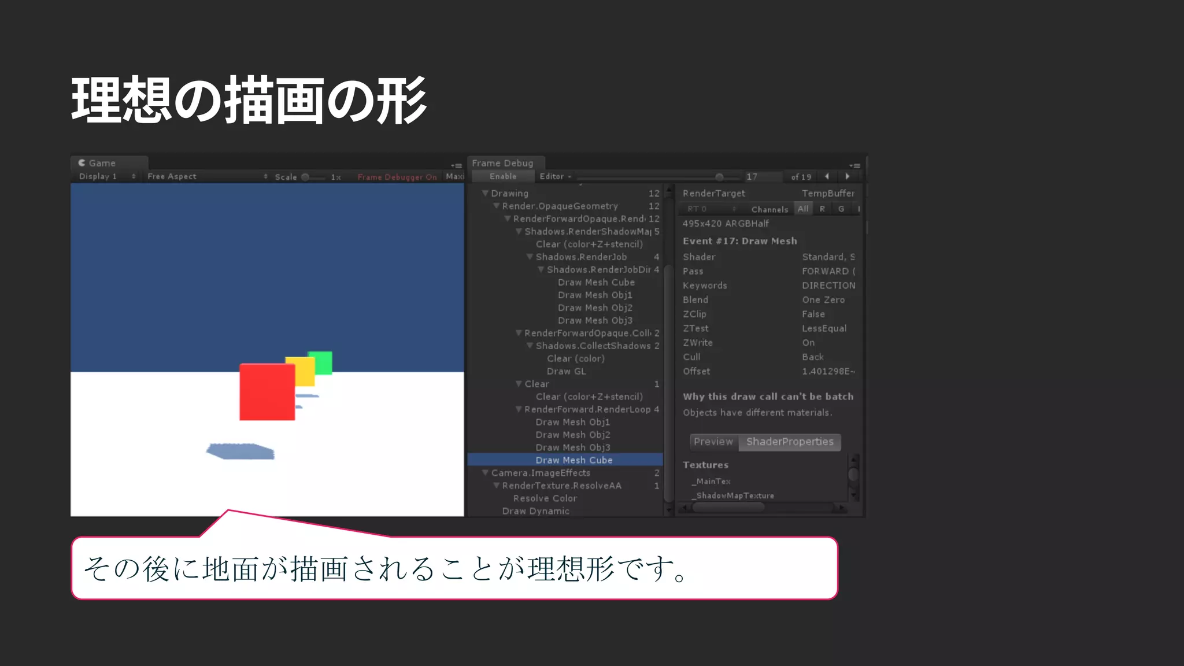
Task: Select the Draw GL event
Action: (x=566, y=371)
